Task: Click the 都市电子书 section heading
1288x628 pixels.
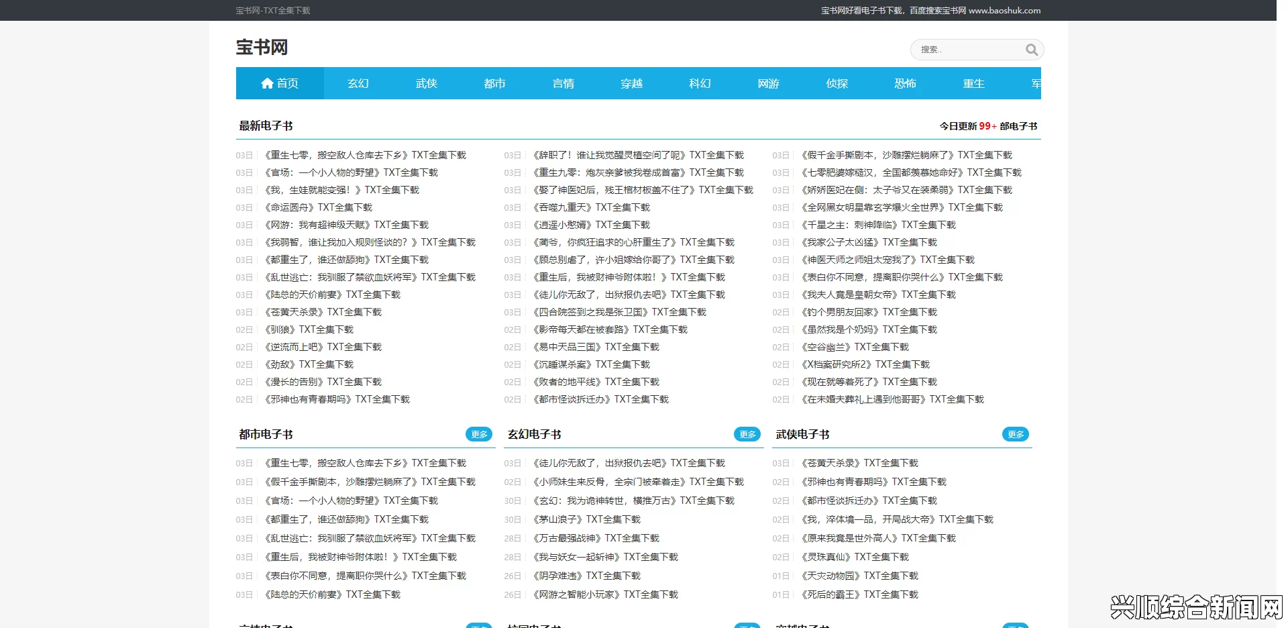Action: coord(266,434)
